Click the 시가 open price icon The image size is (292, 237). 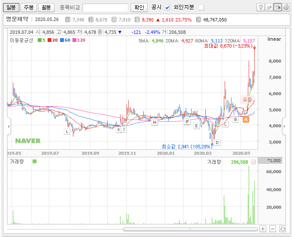click(68, 20)
